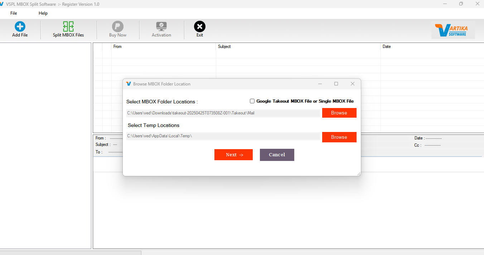Browse for the MBOX folder location

pos(339,113)
